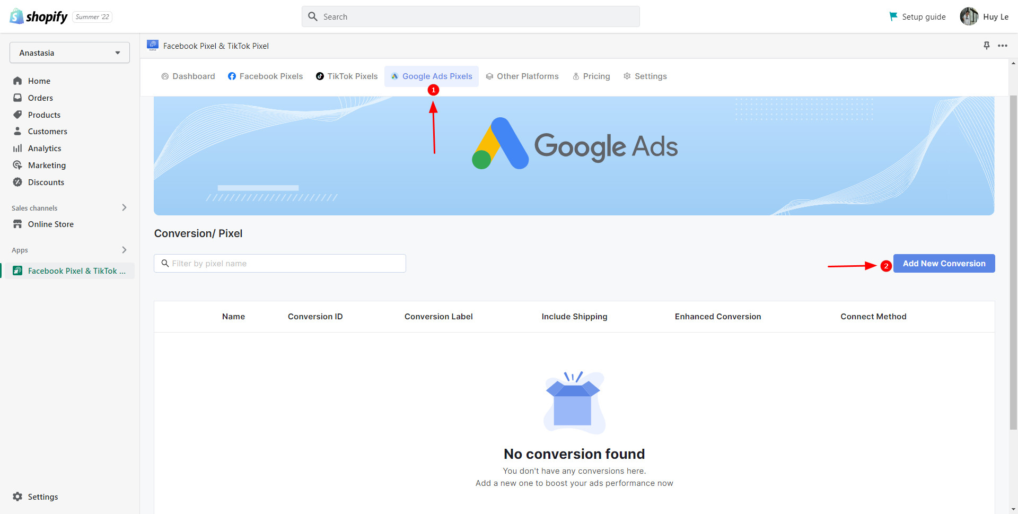Click the Online Store shop icon
This screenshot has width=1018, height=514.
pos(17,224)
